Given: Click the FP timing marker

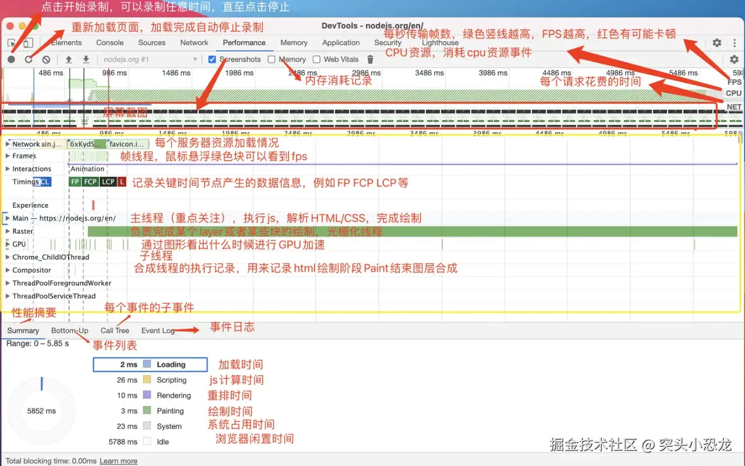Looking at the screenshot, I should pyautogui.click(x=74, y=182).
